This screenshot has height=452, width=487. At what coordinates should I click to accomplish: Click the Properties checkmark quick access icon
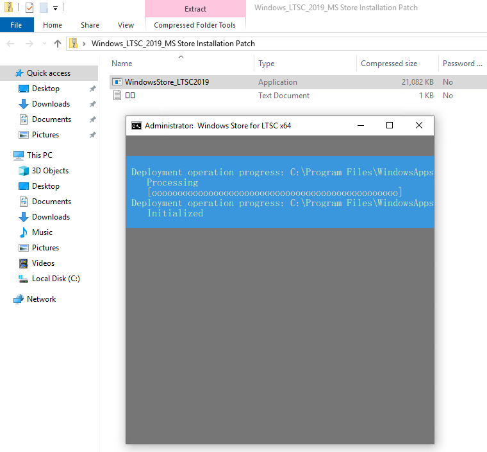coord(29,8)
